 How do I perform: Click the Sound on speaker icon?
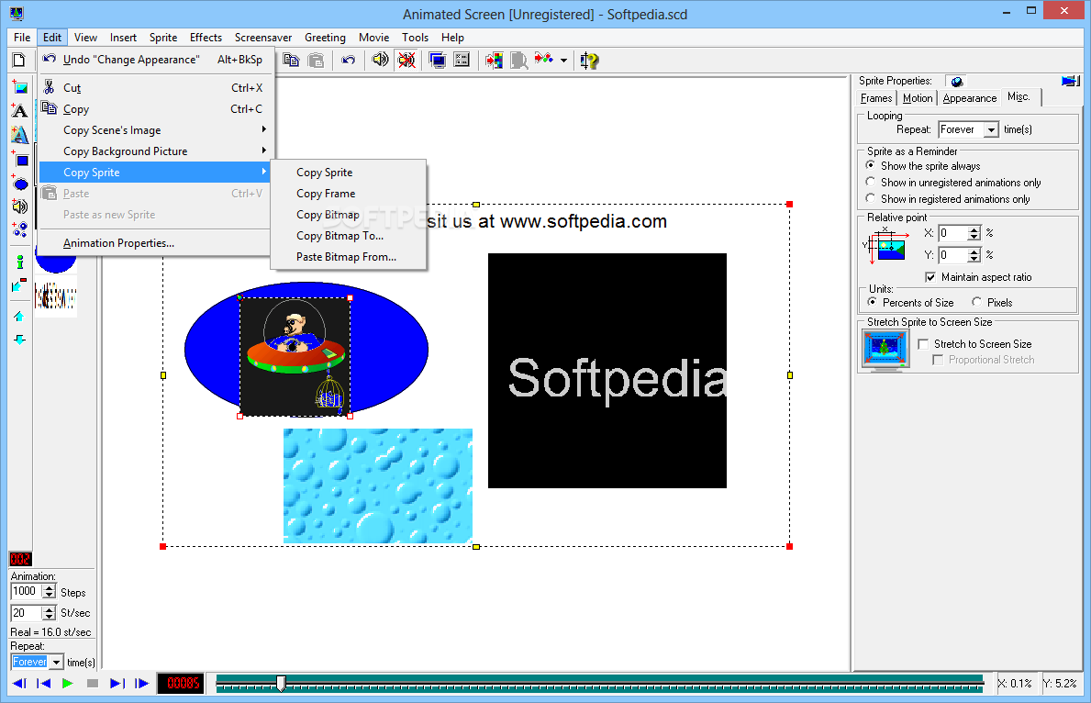coord(381,60)
